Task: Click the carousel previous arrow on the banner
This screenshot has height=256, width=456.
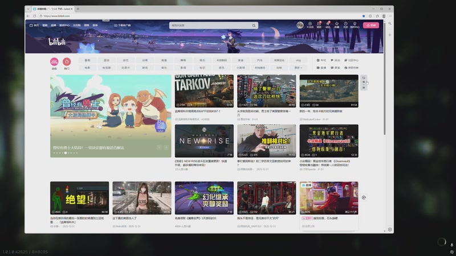Action: point(159,148)
